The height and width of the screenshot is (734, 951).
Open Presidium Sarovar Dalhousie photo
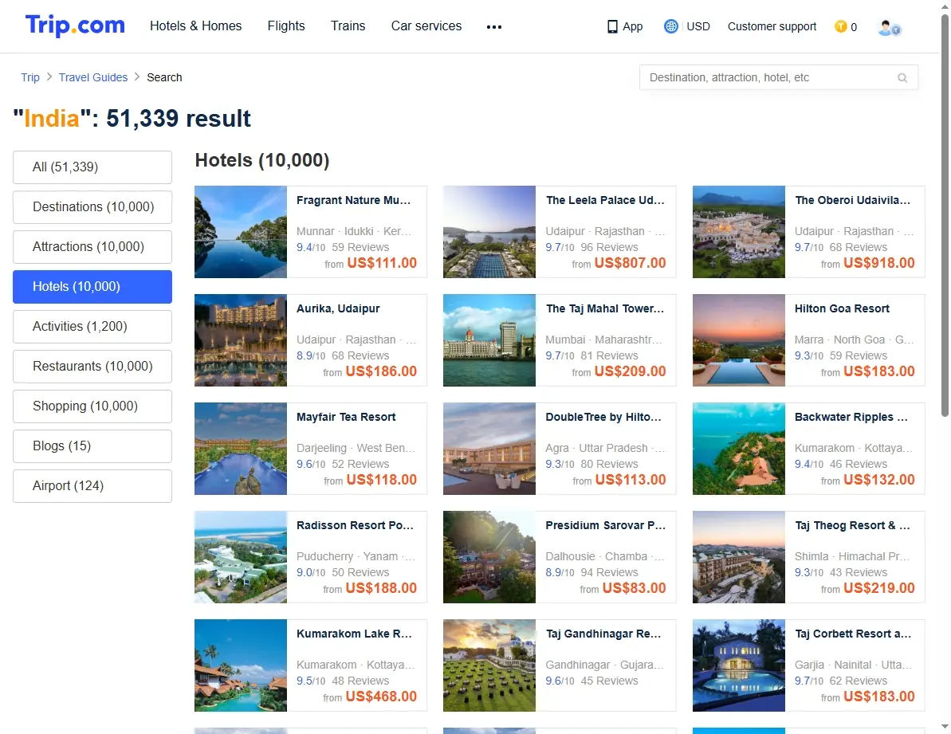489,557
